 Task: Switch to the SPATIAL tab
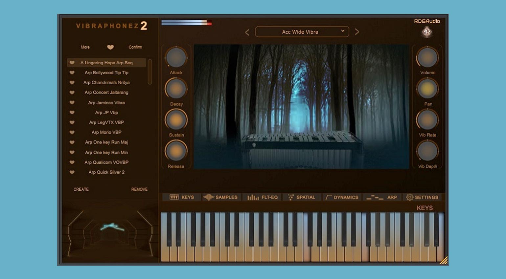point(301,197)
